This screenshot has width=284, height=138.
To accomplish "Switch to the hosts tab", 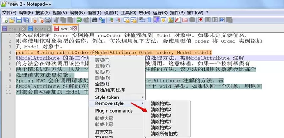I will click(x=40, y=29).
